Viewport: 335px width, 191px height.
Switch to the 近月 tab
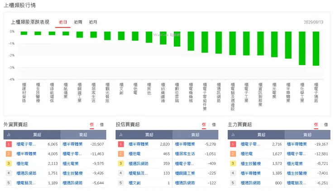[93, 22]
